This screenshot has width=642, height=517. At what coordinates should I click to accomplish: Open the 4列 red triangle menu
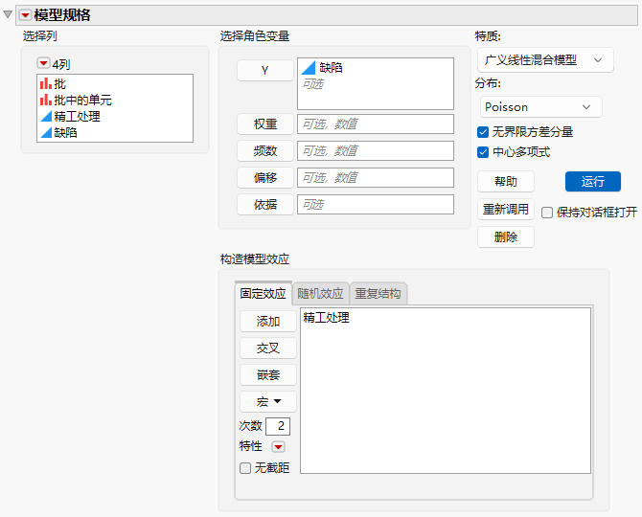click(43, 63)
